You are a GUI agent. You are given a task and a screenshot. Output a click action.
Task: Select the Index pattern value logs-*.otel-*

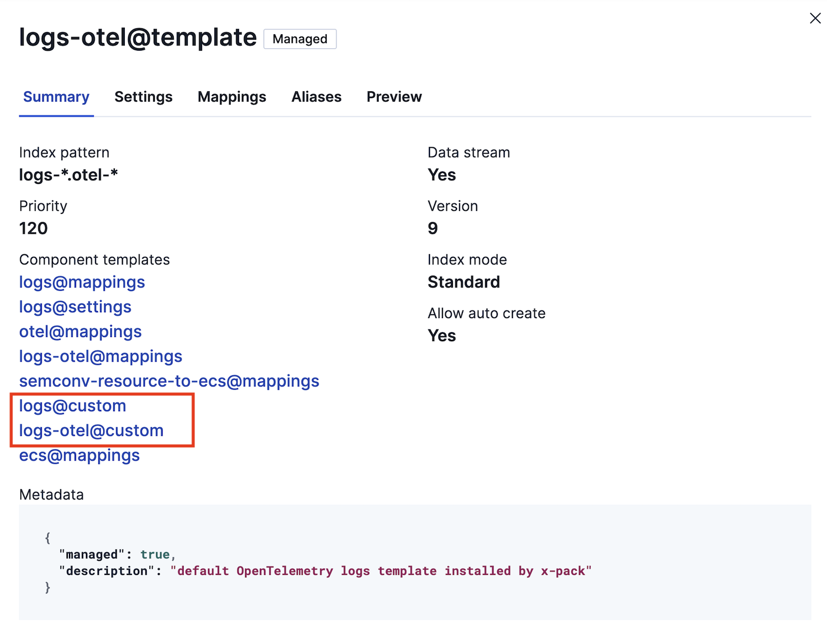[69, 174]
